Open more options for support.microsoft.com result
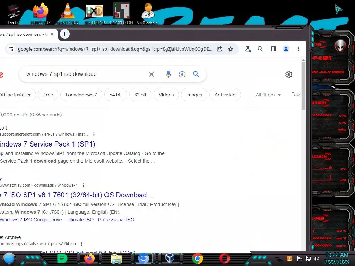Image resolution: width=355 pixels, height=266 pixels. tap(94, 134)
